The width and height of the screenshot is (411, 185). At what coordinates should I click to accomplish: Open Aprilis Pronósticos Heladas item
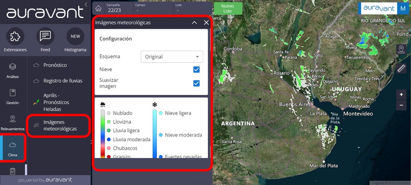coord(56,102)
